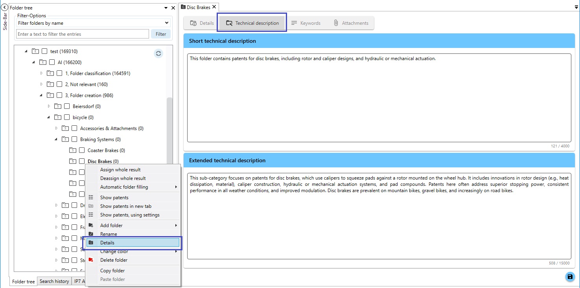Open the Search history tab
The width and height of the screenshot is (580, 288).
pyautogui.click(x=54, y=281)
